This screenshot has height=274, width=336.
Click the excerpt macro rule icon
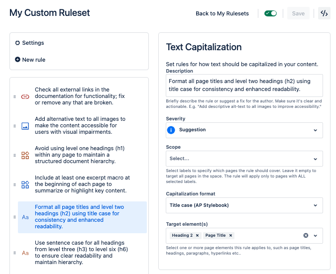point(25,184)
